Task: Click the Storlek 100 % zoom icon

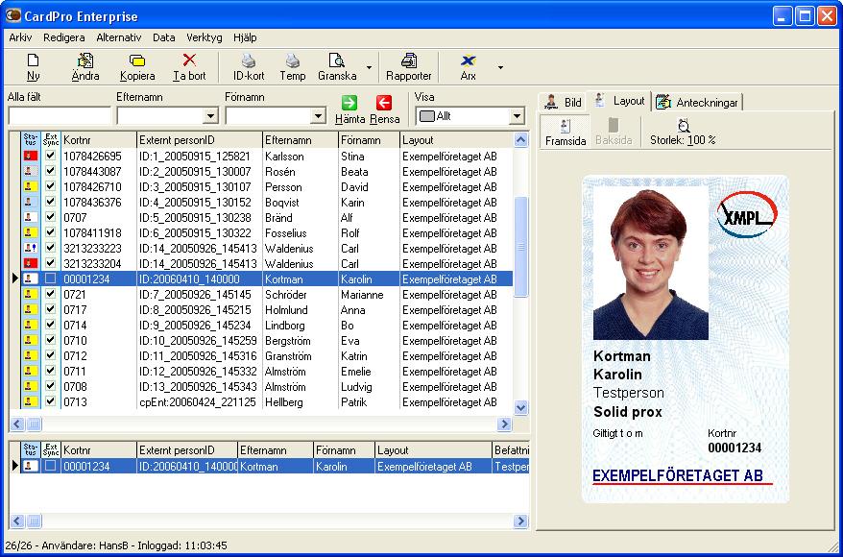Action: pos(684,126)
